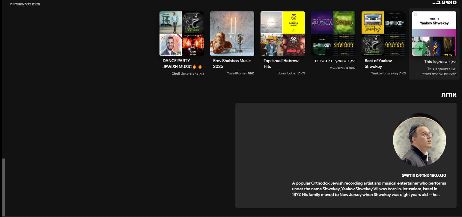Screen dimensions: 462x217
Task: Click the הצגת כל האפשרויות link
Action: 25,4
